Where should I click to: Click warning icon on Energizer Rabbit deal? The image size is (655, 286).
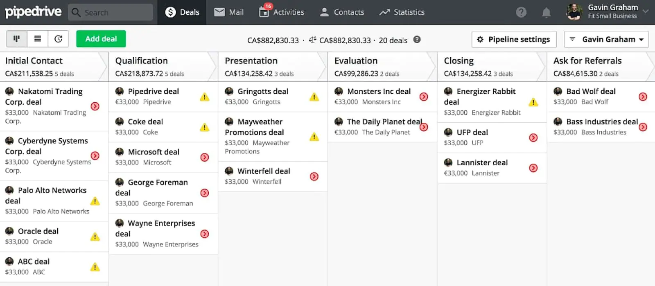tap(533, 102)
